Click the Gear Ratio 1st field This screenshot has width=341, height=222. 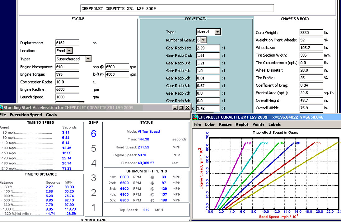point(208,48)
